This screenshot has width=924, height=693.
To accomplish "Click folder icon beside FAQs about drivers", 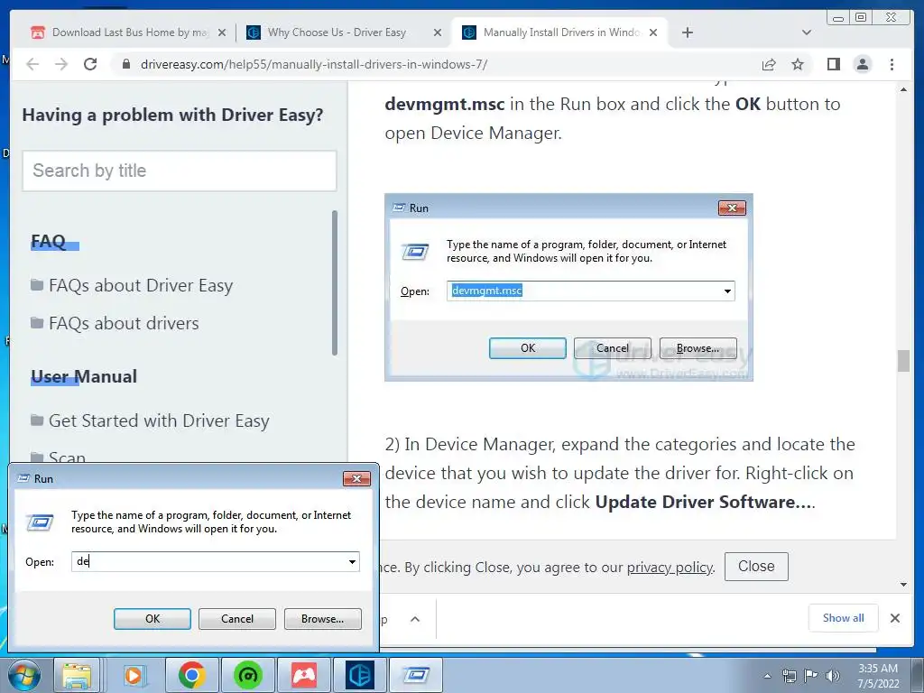I will pos(37,323).
